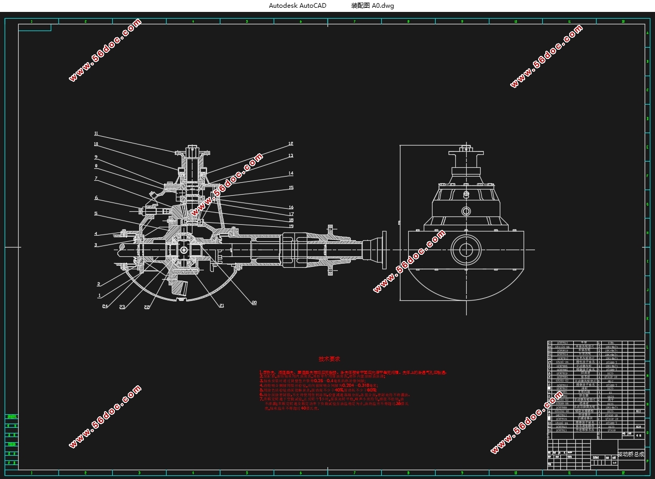Click the '45Mn' material cell in parts list
655x479 pixels.
pyautogui.click(x=611, y=343)
